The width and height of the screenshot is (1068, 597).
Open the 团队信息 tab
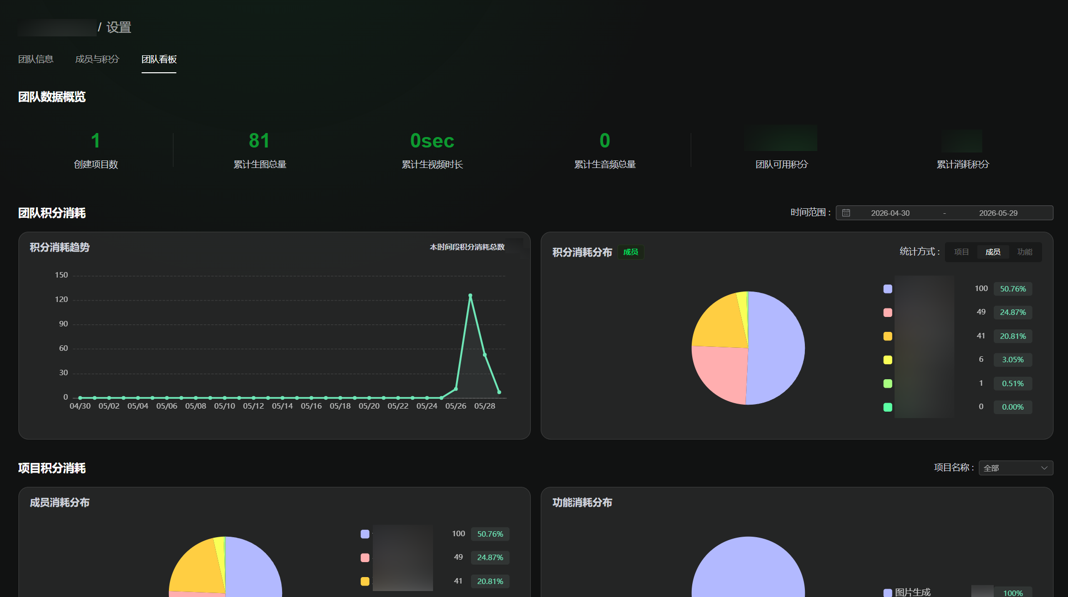[36, 59]
